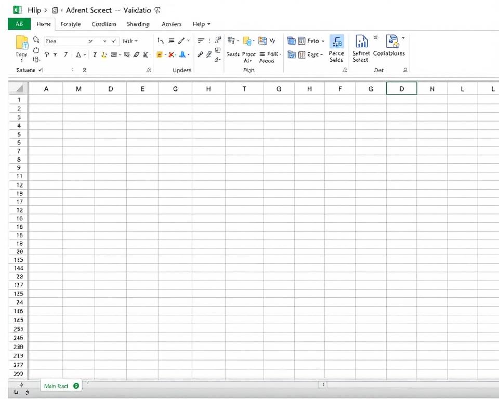Click the red X icon in ribbon
Screen dimensions: 499x399
pos(172,55)
